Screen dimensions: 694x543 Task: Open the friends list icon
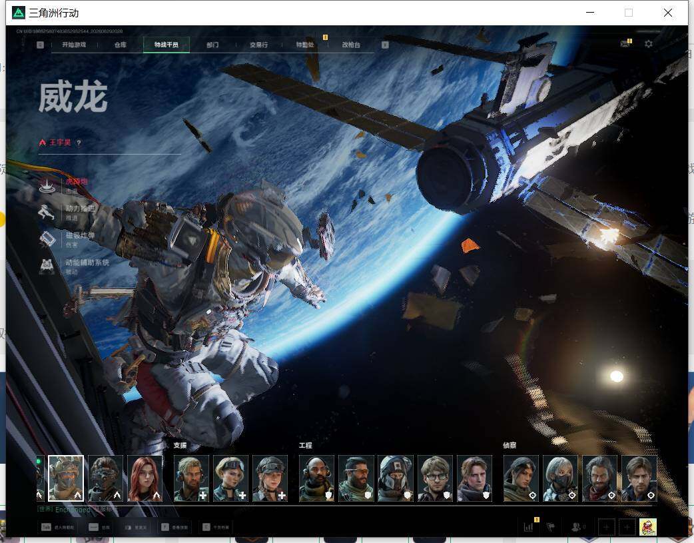577,526
